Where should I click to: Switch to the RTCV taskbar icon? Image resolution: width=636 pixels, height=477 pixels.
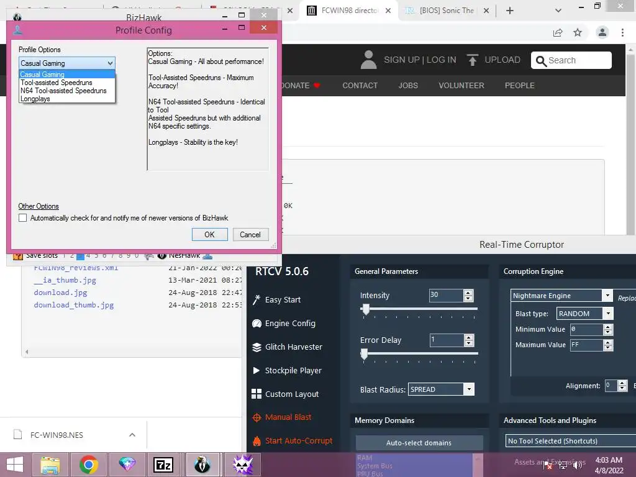[242, 465]
